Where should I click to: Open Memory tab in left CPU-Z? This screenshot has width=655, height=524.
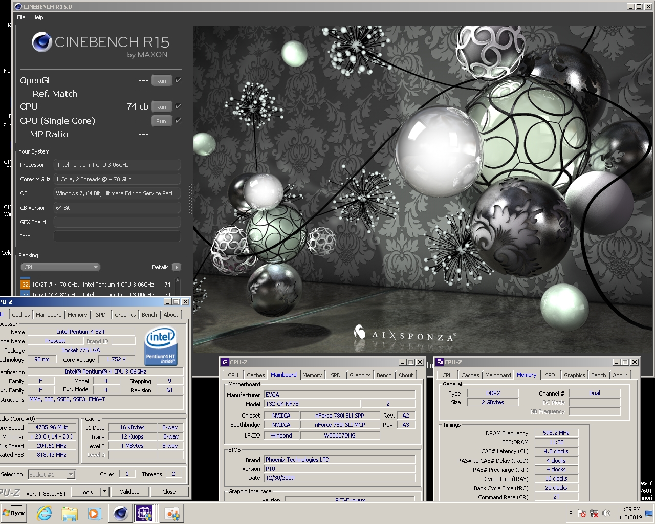click(x=77, y=315)
